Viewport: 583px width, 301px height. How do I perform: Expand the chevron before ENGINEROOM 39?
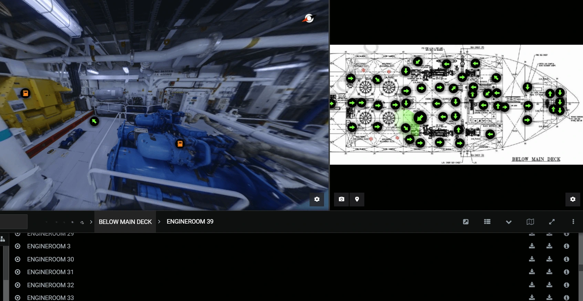[159, 222]
